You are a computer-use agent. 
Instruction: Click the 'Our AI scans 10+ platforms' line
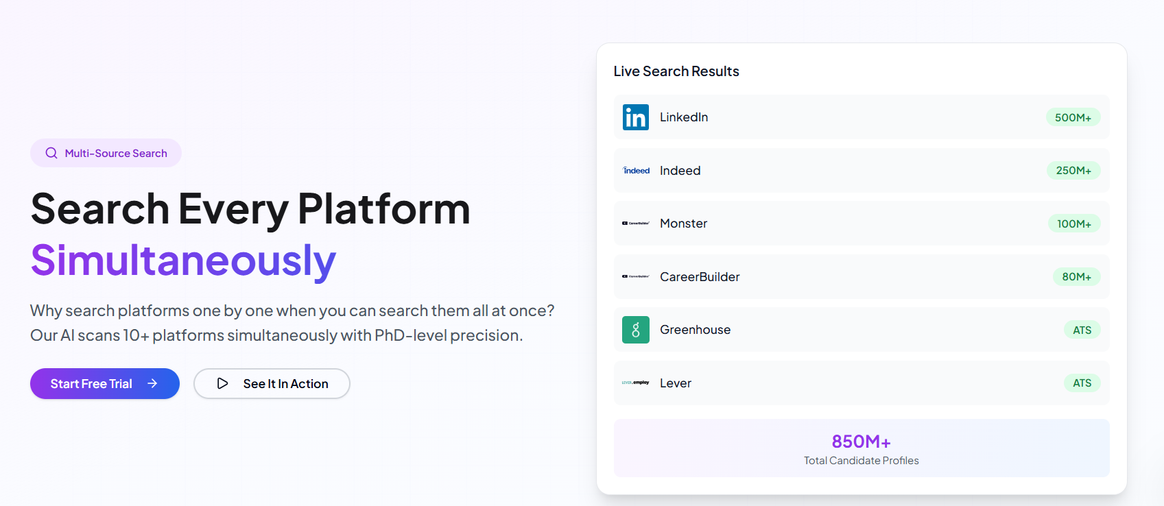point(276,335)
